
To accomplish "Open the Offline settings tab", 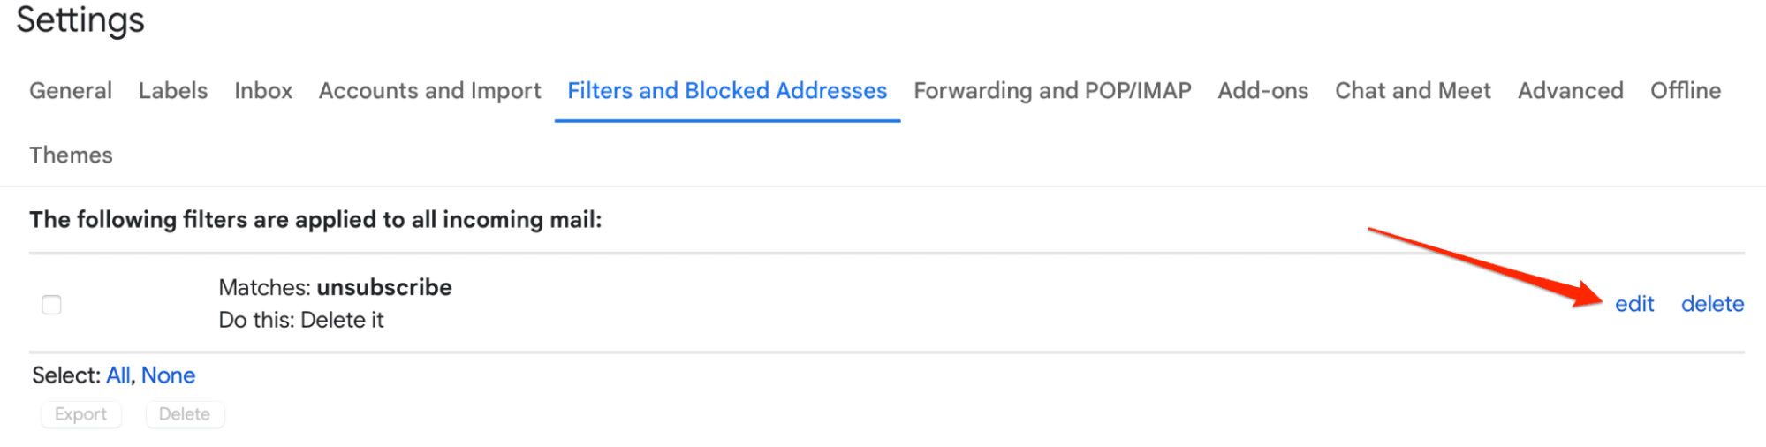I will point(1685,91).
